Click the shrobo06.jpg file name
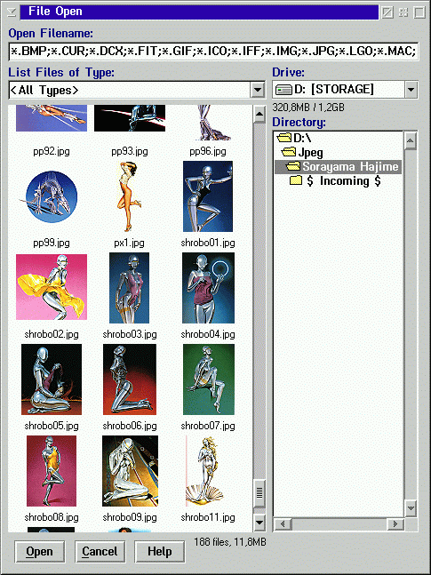Screen dimensions: 431x575 click(130, 426)
